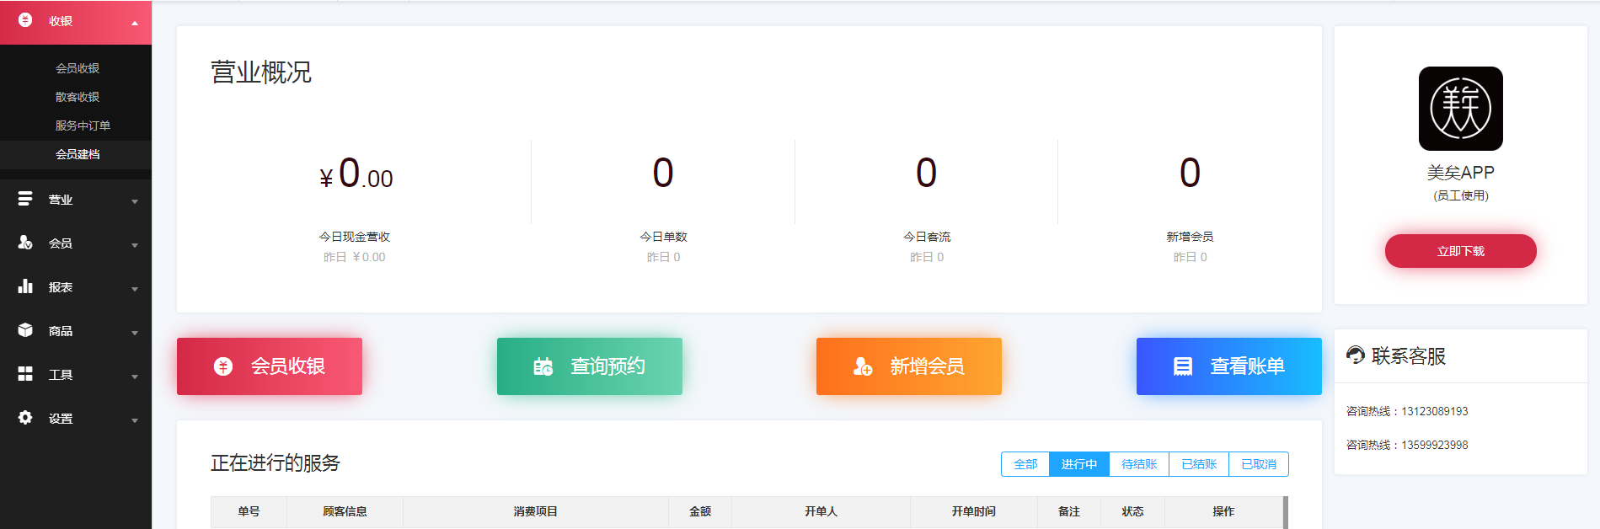Click the 营业 list icon in sidebar
The image size is (1600, 529).
click(25, 198)
